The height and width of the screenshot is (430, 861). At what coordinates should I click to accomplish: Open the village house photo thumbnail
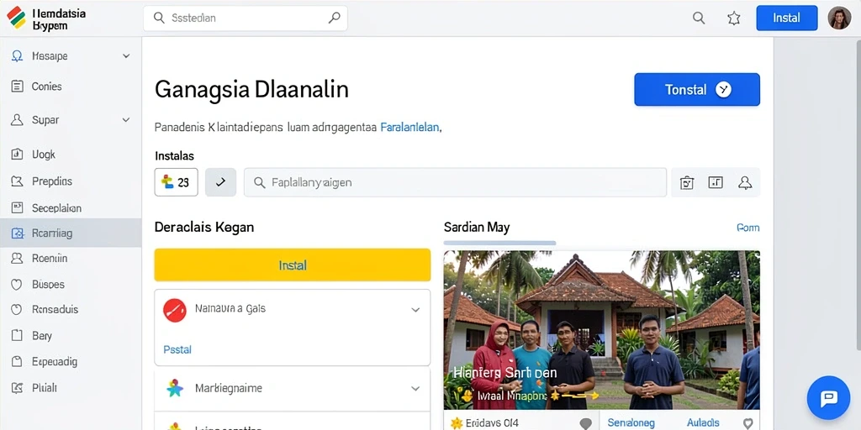tap(602, 330)
